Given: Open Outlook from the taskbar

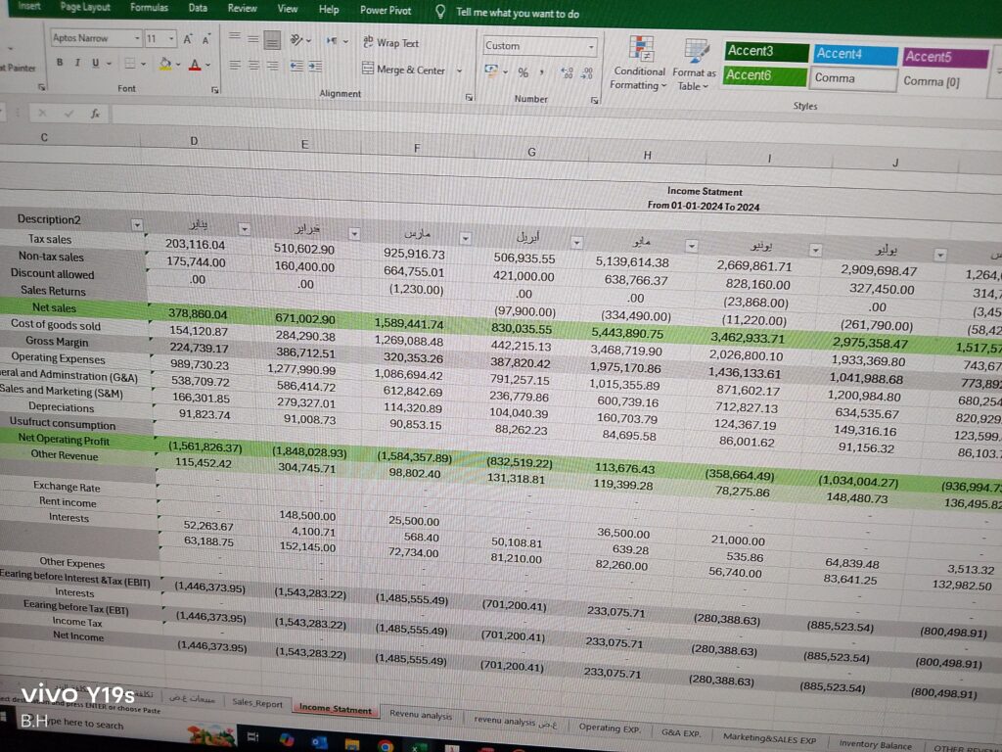Looking at the screenshot, I should click(319, 742).
